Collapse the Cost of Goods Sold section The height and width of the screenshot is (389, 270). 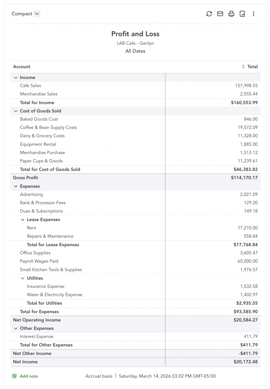(16, 111)
